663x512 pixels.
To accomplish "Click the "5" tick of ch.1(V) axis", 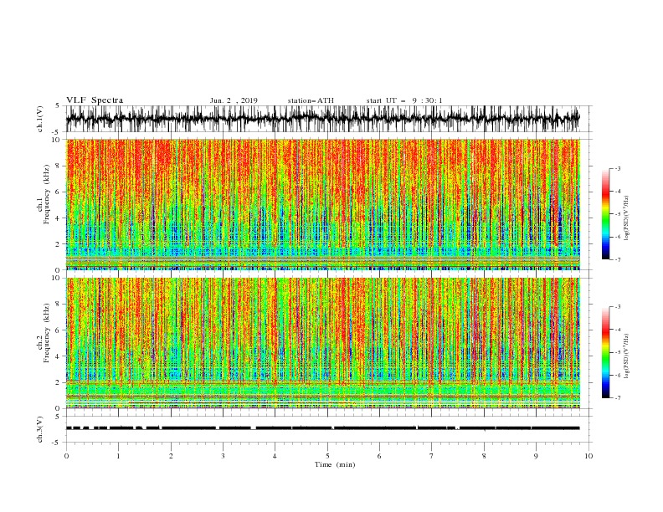I will pos(58,106).
